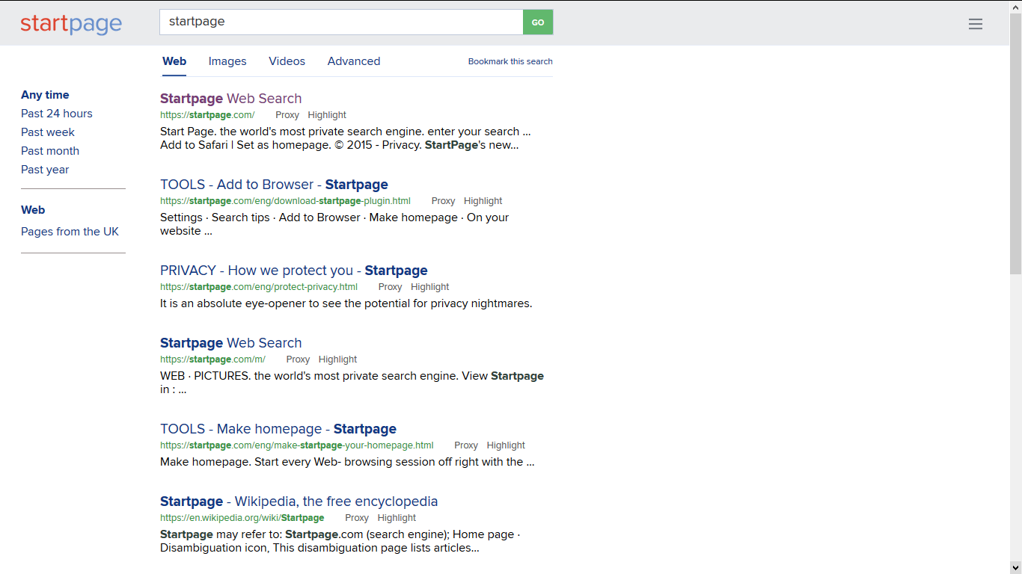Viewport: 1022px width, 574px height.
Task: Click the make-startpage-your-homepage.html URL
Action: point(297,445)
